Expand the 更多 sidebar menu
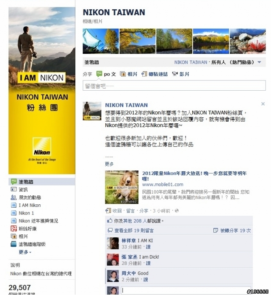271x295 pixels. pyautogui.click(x=25, y=252)
